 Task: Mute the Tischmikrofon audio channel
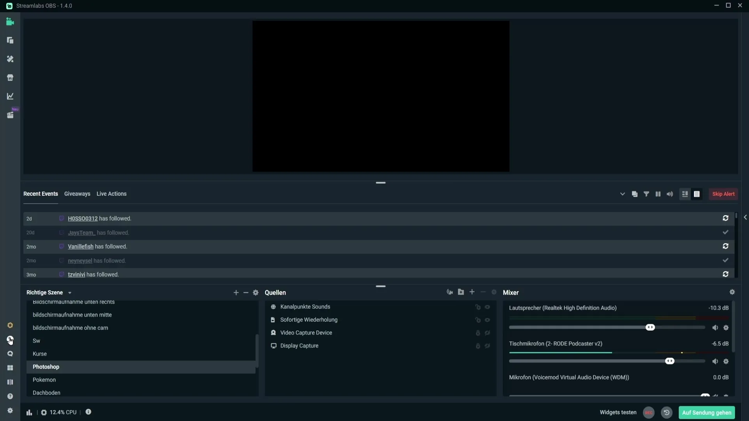715,361
